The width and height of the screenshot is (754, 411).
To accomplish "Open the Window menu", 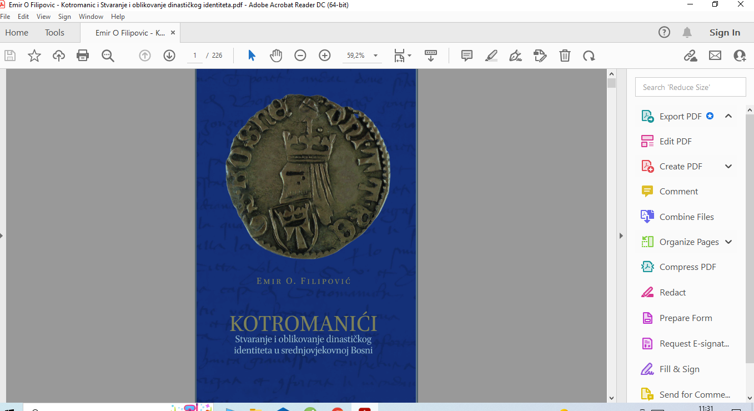I will pos(91,17).
